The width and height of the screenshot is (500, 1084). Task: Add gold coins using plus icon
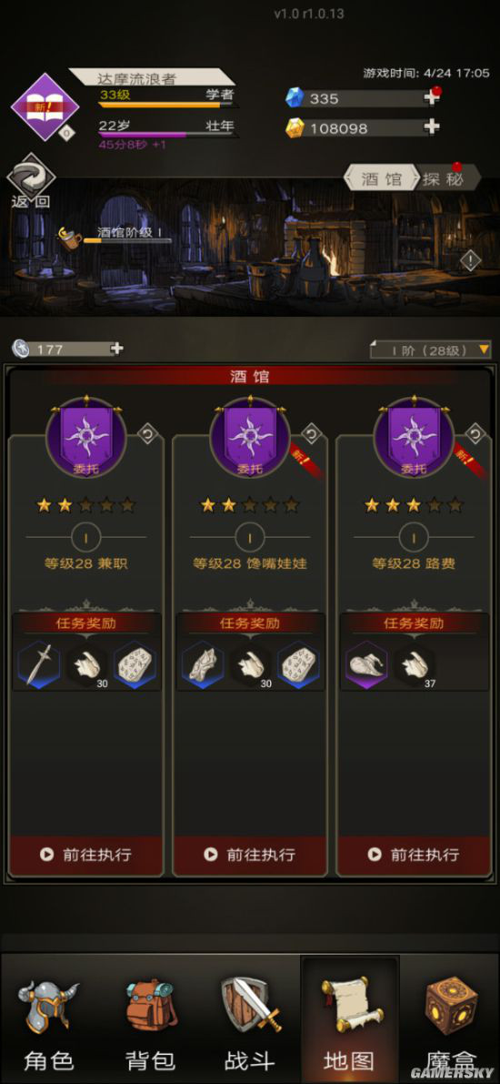(x=432, y=127)
